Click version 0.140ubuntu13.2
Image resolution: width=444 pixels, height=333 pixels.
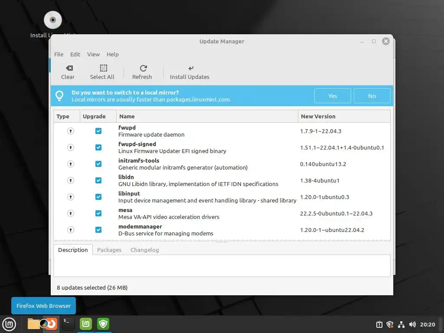pos(323,164)
